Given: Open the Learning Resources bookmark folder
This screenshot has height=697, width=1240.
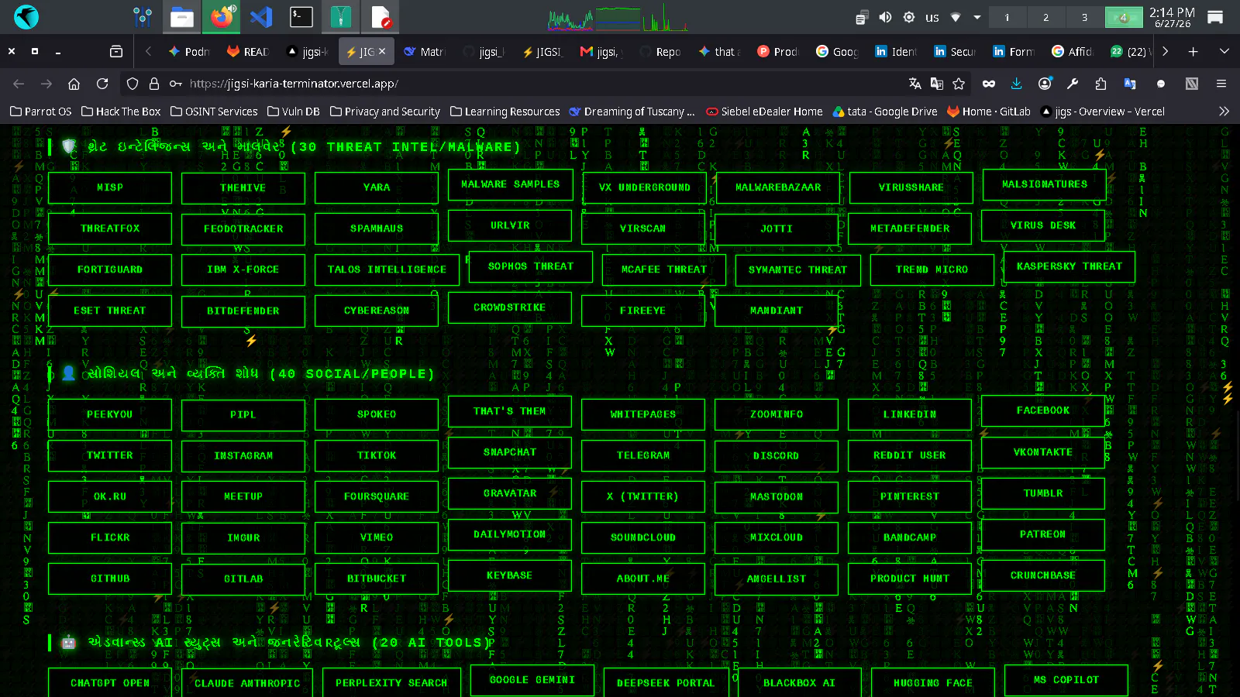Looking at the screenshot, I should click(x=505, y=112).
